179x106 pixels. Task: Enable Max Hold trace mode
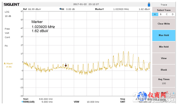click(164, 35)
